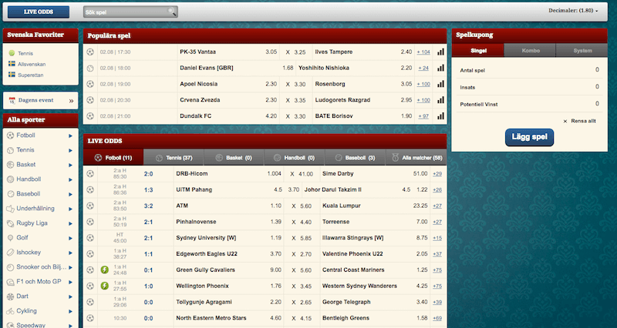Click the Ishockey icon in sidebar
The height and width of the screenshot is (328, 617).
(10, 253)
